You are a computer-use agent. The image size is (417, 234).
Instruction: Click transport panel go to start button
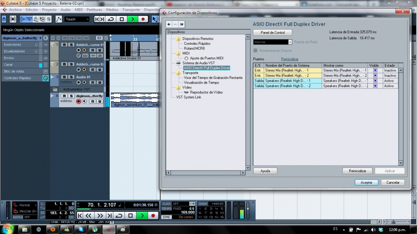pyautogui.click(x=80, y=216)
